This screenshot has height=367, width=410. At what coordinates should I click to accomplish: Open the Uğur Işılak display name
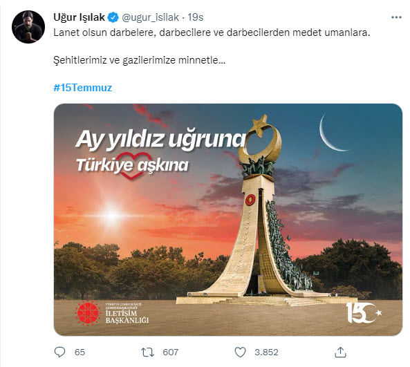coord(80,17)
